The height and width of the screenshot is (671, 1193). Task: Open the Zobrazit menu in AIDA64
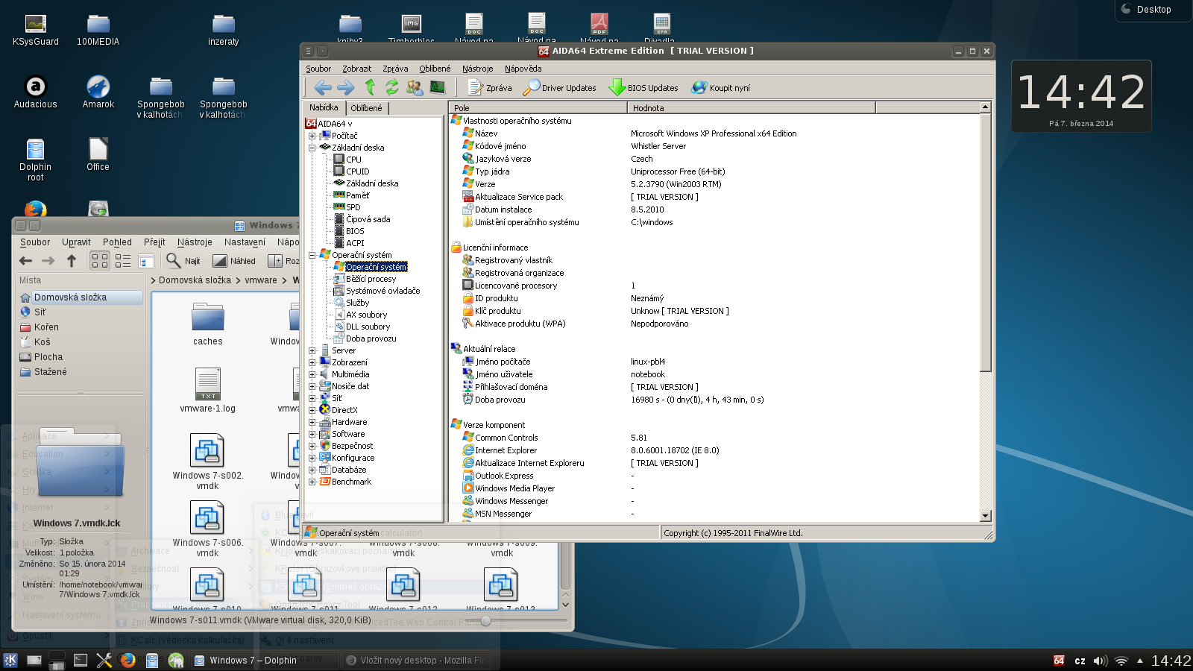point(356,69)
